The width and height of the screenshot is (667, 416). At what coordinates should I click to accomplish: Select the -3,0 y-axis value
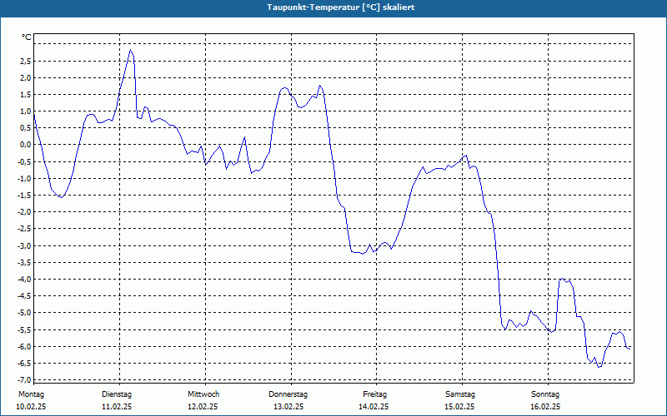24,245
